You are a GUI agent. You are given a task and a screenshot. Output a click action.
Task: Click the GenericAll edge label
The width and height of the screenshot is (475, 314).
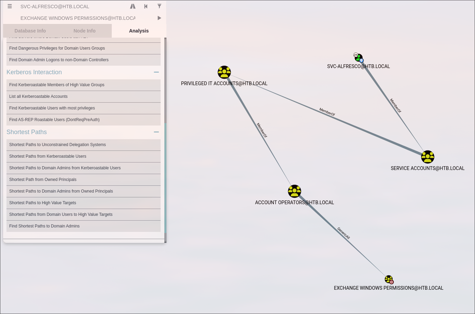point(343,233)
